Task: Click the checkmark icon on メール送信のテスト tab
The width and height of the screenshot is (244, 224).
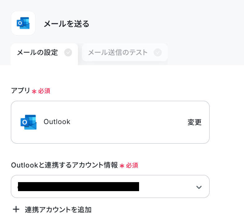Action: (158, 52)
